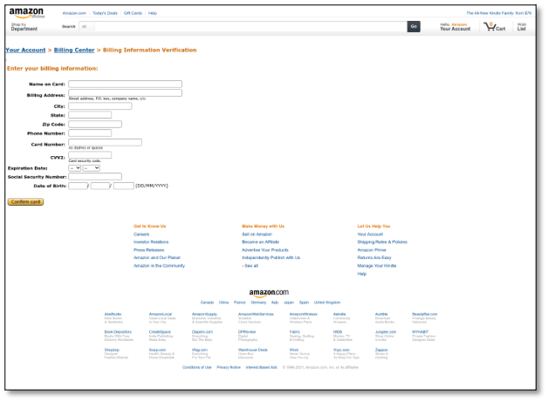The width and height of the screenshot is (548, 401).
Task: Select United Kingdom country link
Action: point(326,302)
